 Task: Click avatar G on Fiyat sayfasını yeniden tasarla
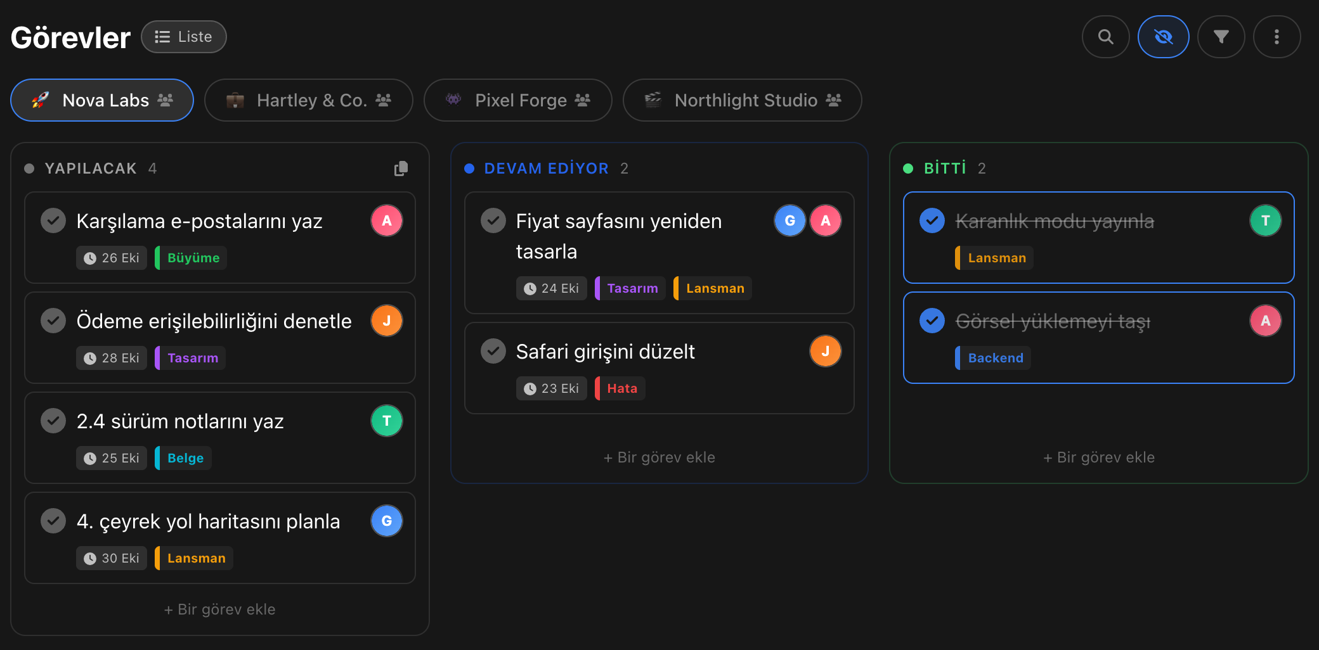click(x=790, y=220)
